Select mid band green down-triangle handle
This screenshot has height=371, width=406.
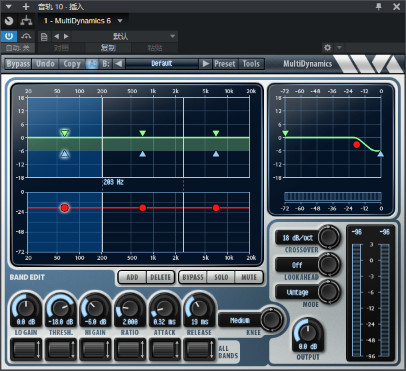point(143,133)
